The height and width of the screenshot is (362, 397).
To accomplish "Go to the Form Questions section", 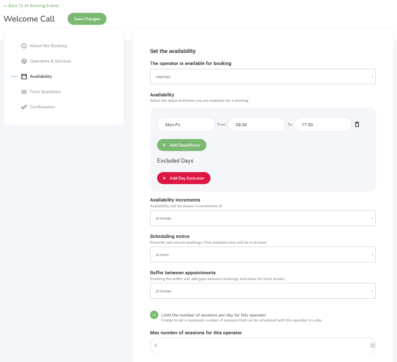I will point(45,92).
